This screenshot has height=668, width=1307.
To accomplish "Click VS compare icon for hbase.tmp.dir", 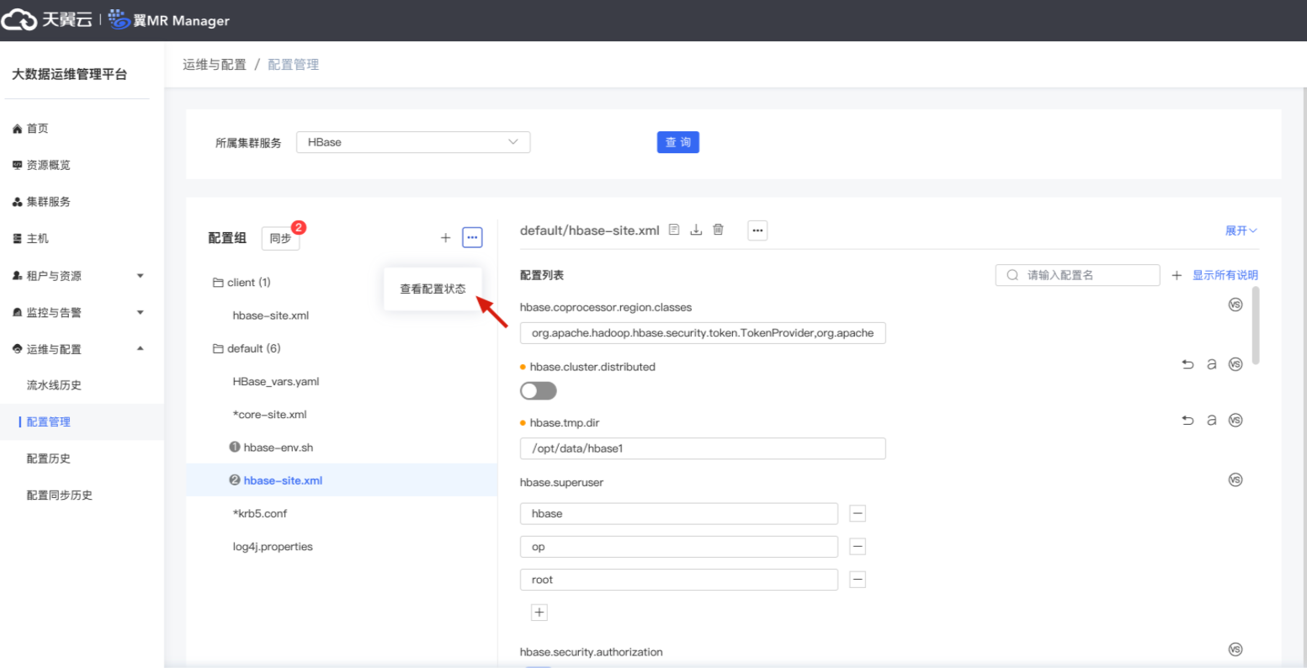I will click(1235, 420).
